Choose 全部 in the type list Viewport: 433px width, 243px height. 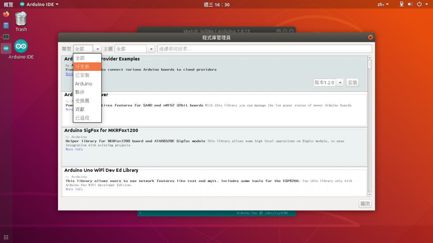click(87, 58)
